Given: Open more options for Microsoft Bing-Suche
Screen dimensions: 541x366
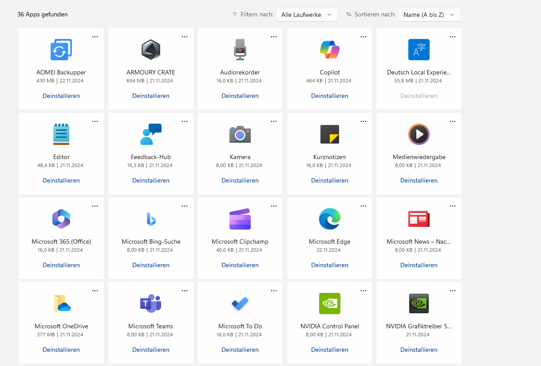Looking at the screenshot, I should click(x=185, y=206).
